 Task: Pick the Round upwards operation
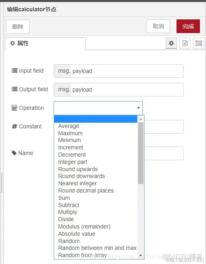(78, 169)
